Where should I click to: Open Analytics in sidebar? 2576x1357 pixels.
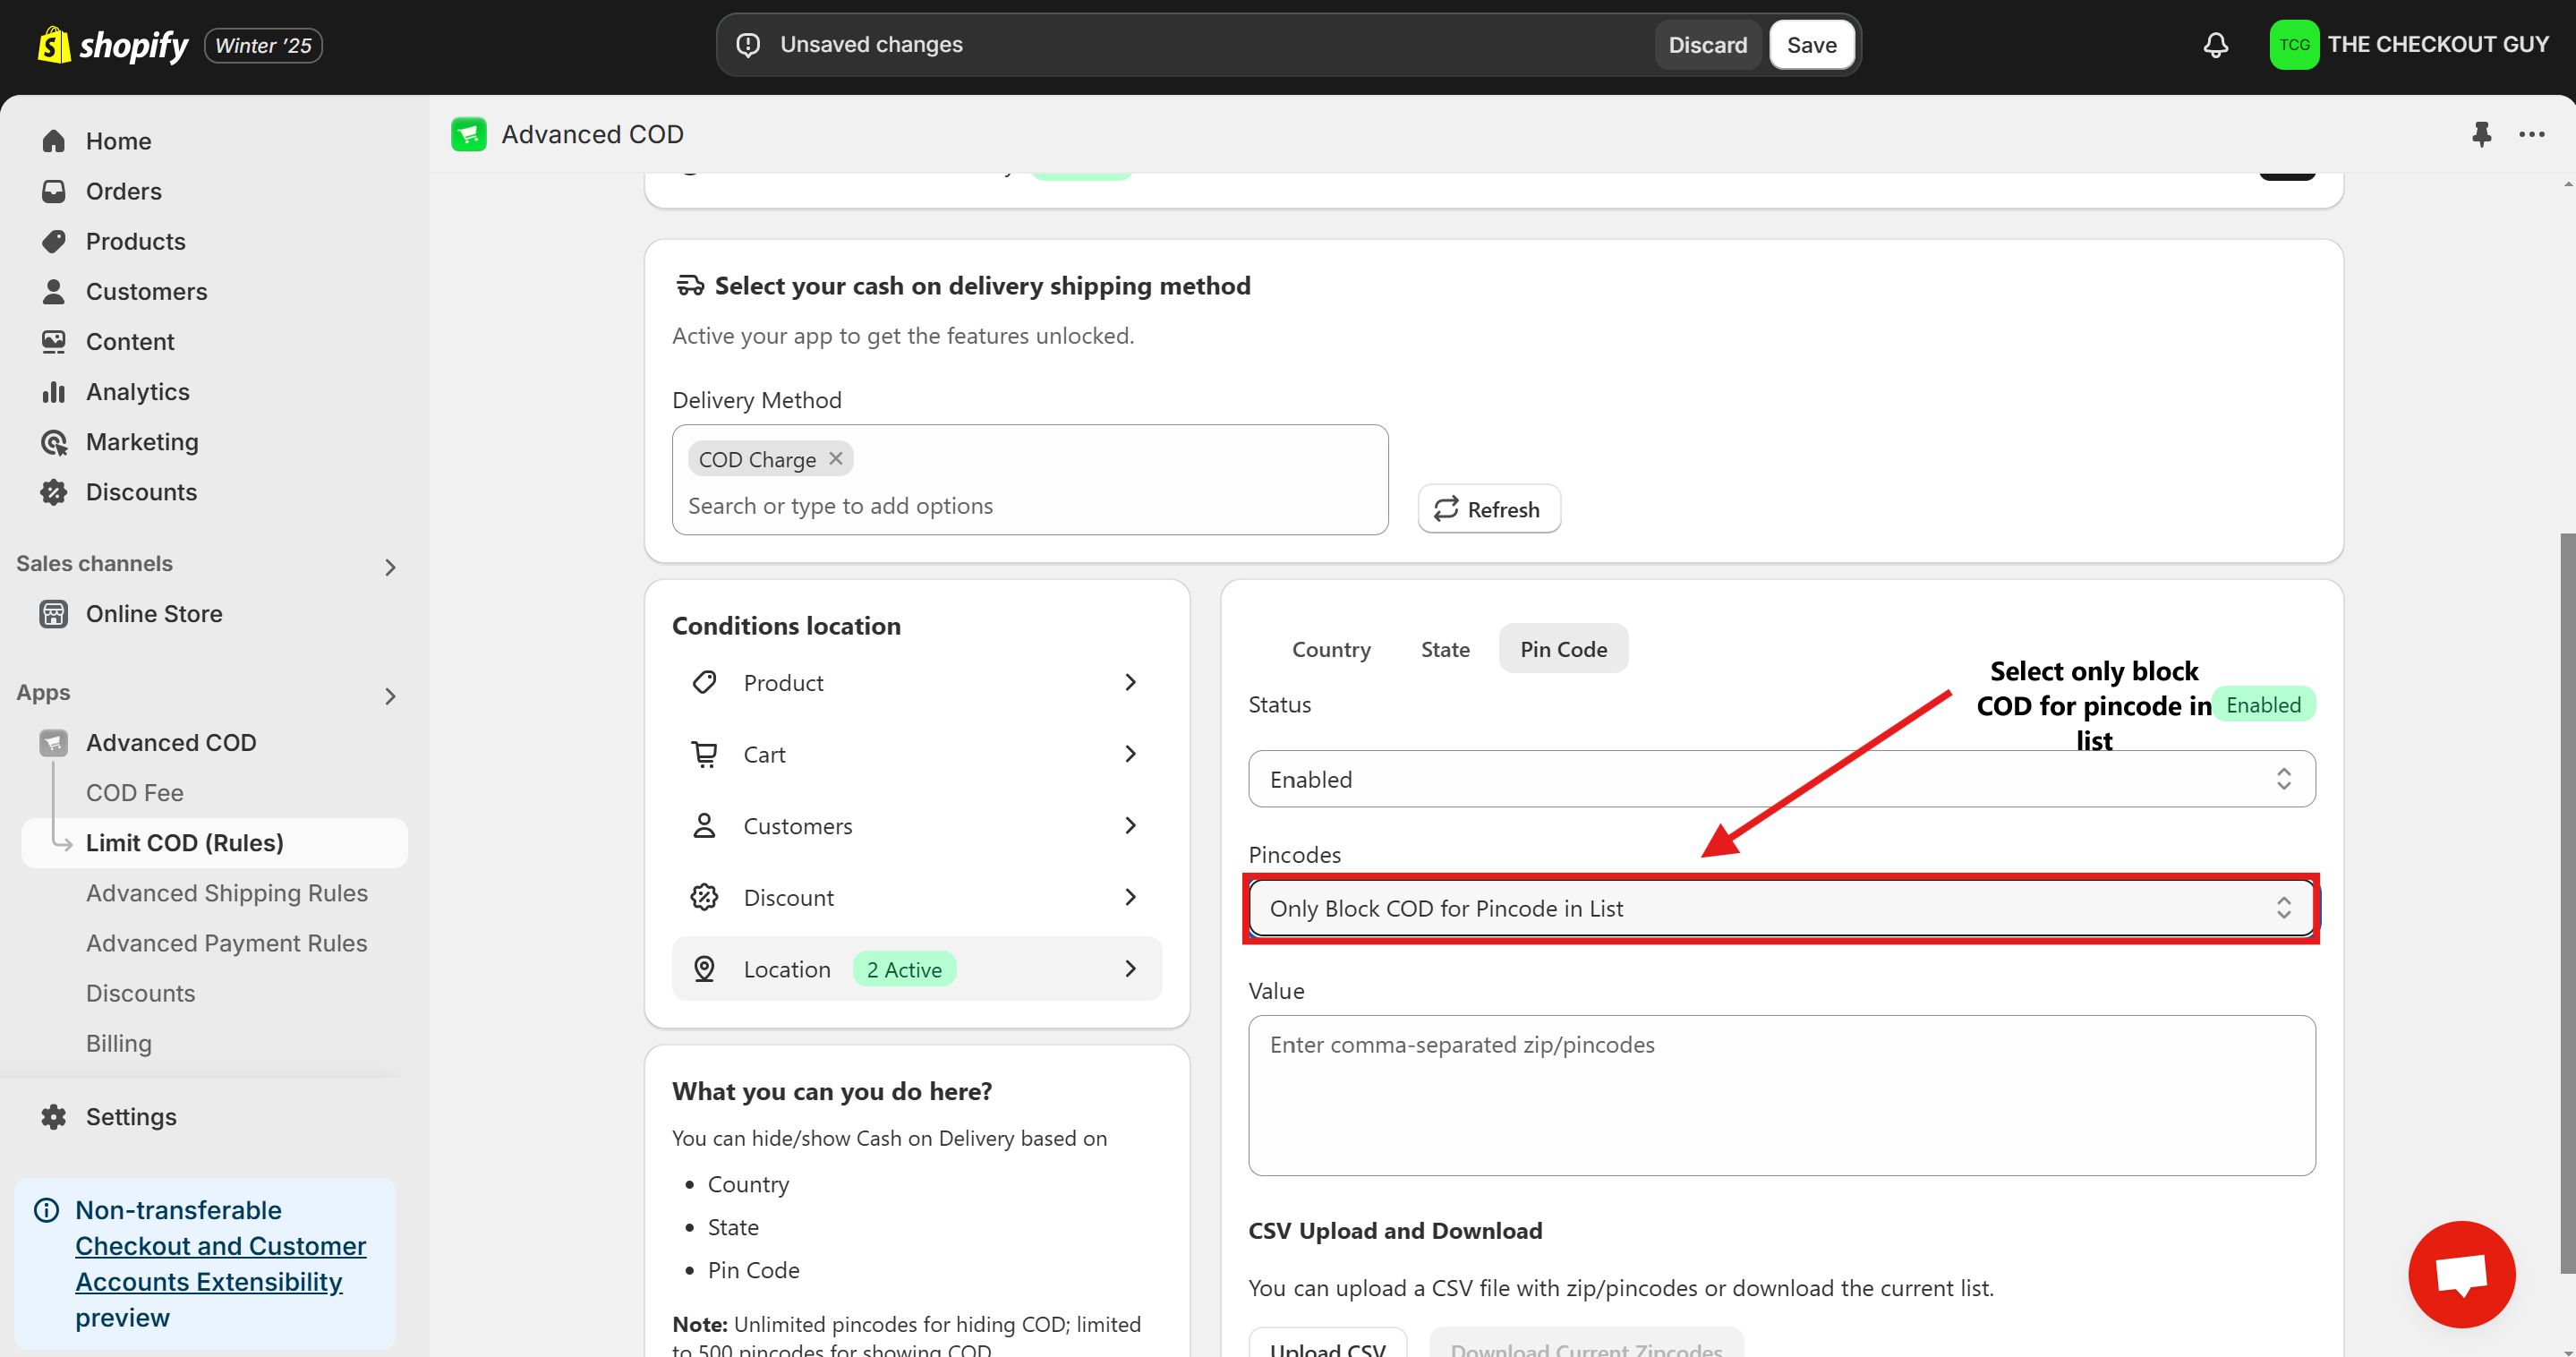coord(137,391)
